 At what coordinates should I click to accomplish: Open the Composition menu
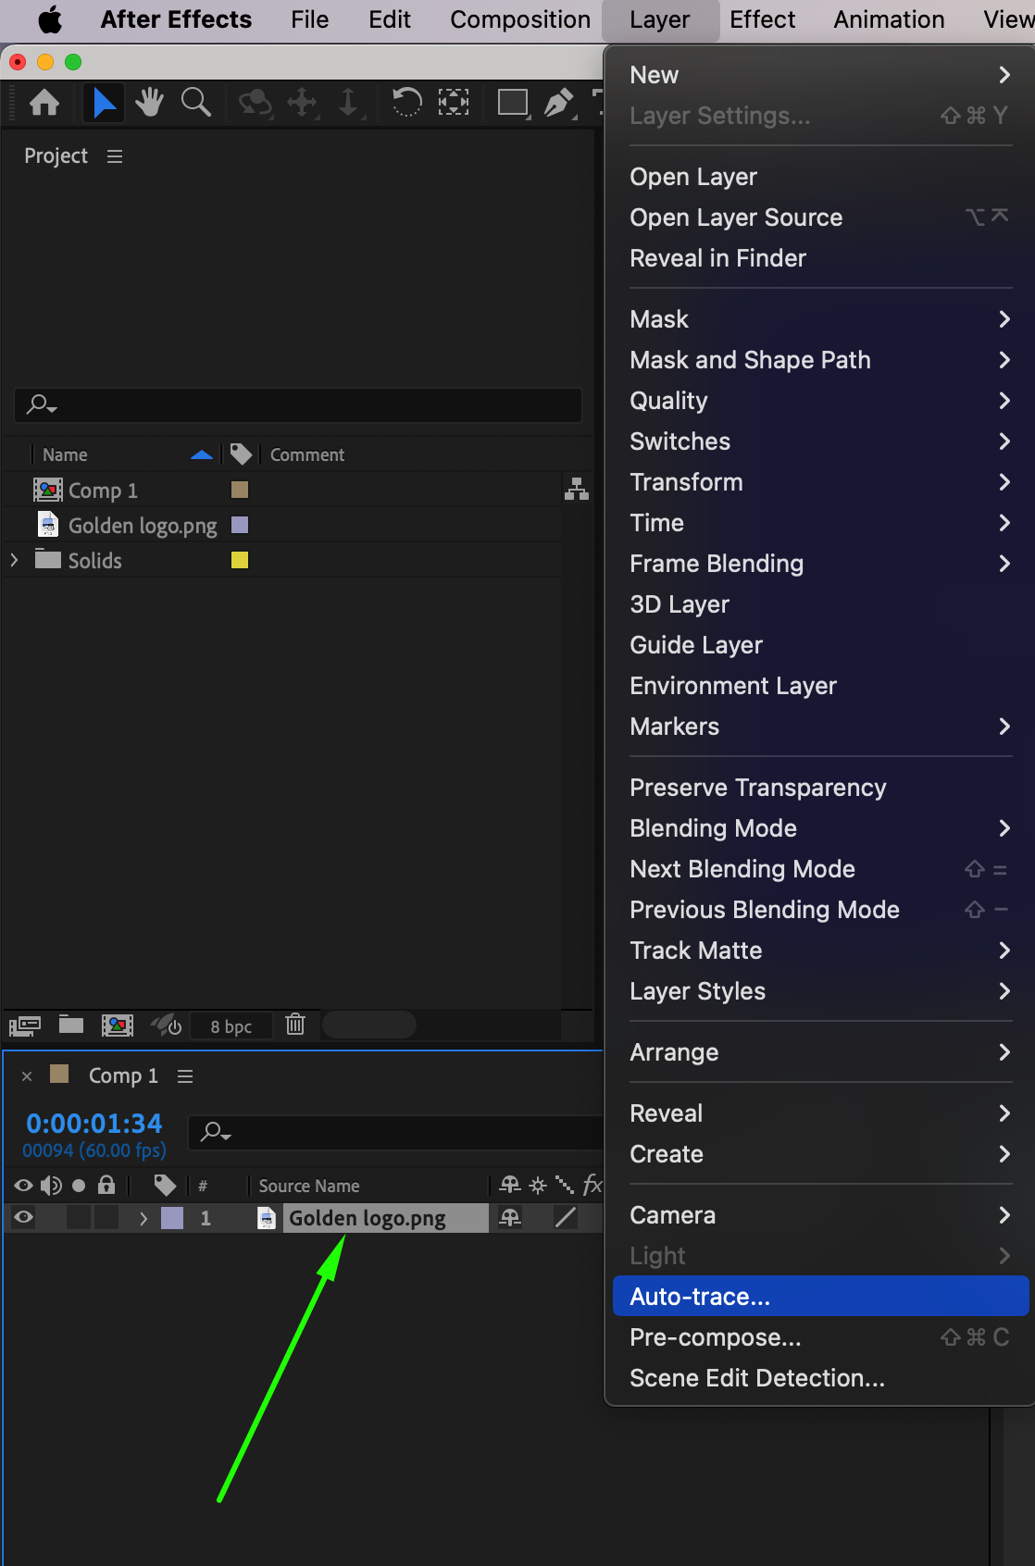tap(520, 19)
